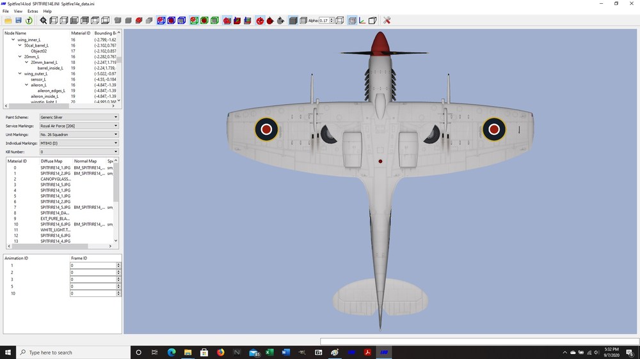This screenshot has height=359, width=640.
Task: Open the Kill Number dropdown
Action: tap(79, 151)
